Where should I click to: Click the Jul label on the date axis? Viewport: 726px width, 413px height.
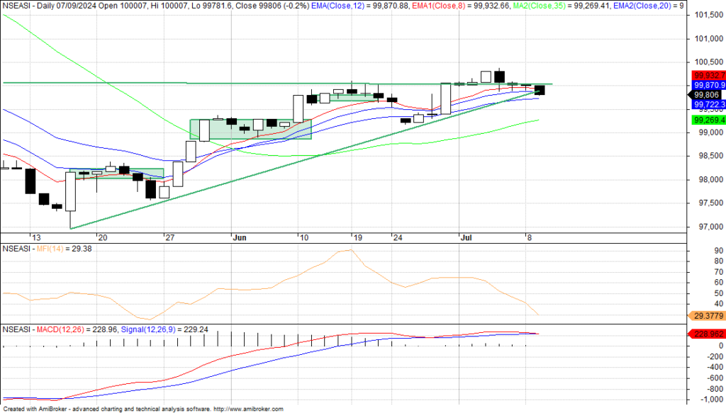click(466, 237)
